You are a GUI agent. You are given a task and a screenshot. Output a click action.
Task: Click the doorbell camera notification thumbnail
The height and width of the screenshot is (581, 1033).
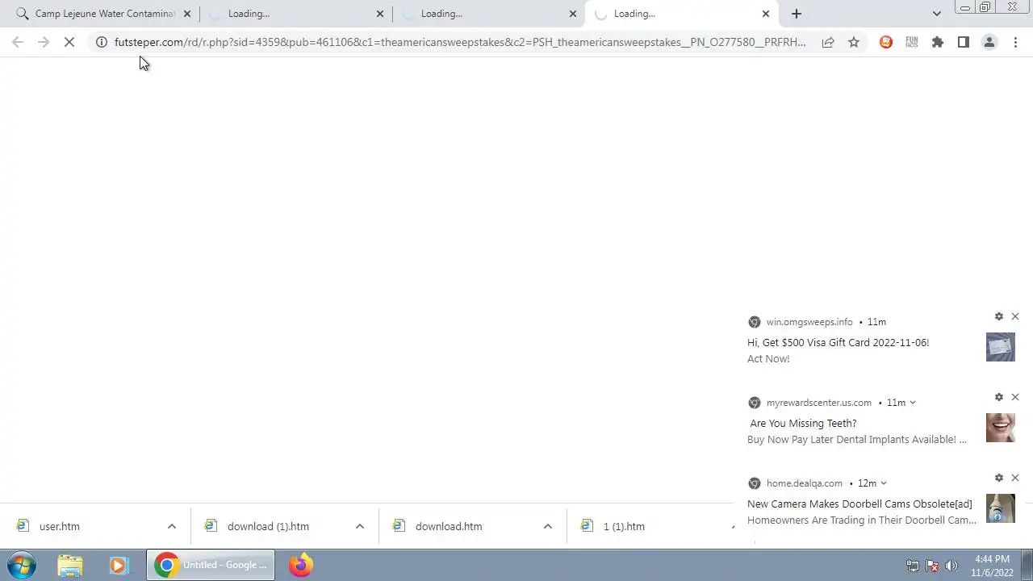coord(1001,508)
